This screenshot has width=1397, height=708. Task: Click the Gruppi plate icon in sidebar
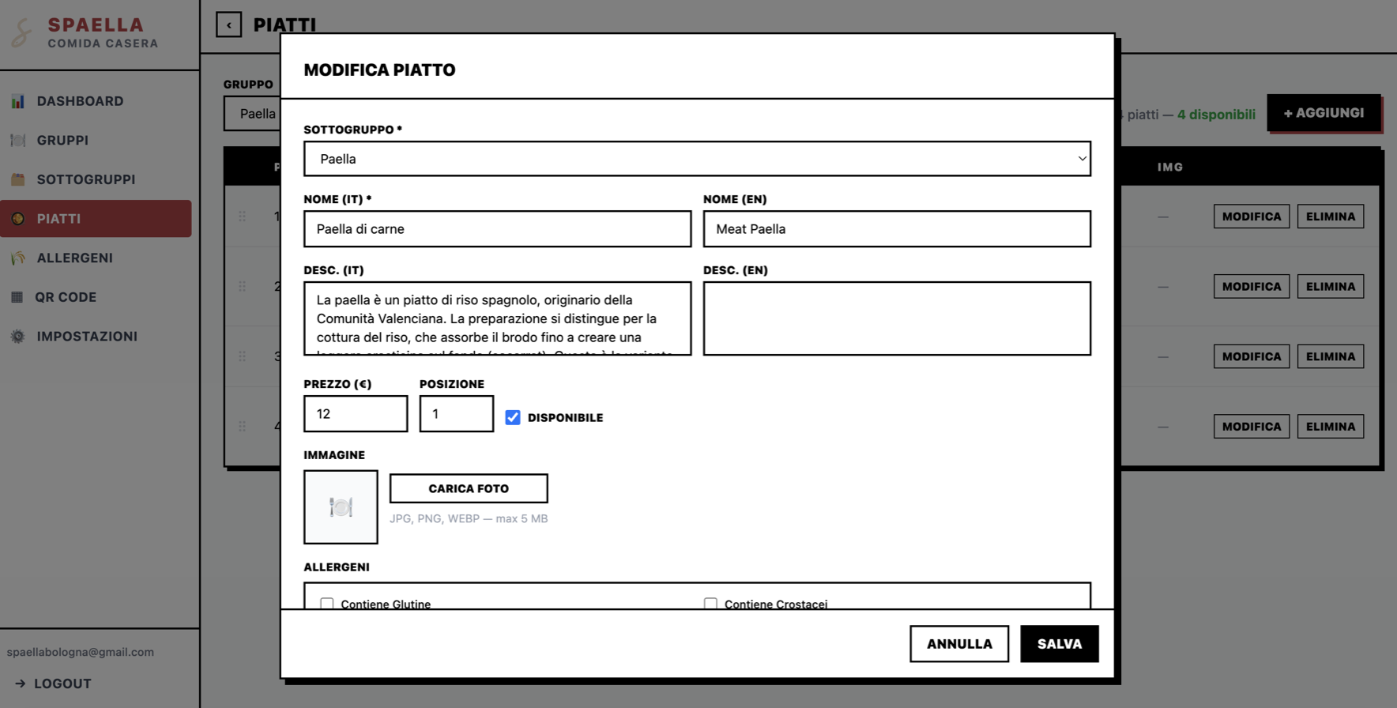(x=17, y=141)
